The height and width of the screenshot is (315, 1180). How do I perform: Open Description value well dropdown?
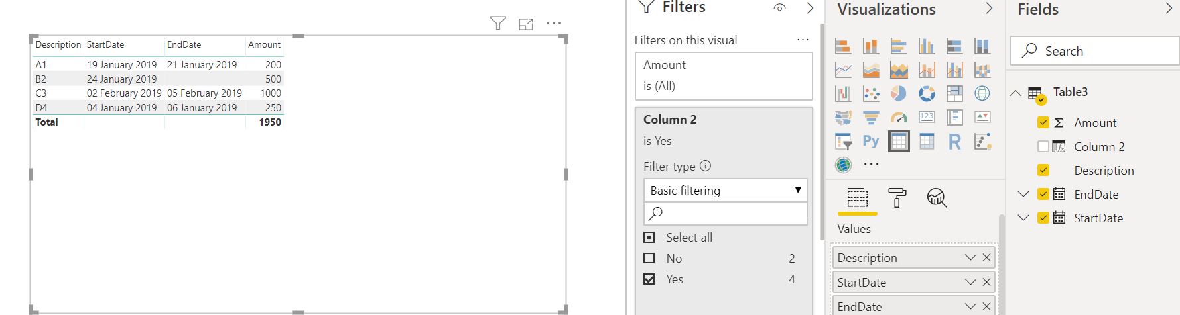(x=970, y=257)
